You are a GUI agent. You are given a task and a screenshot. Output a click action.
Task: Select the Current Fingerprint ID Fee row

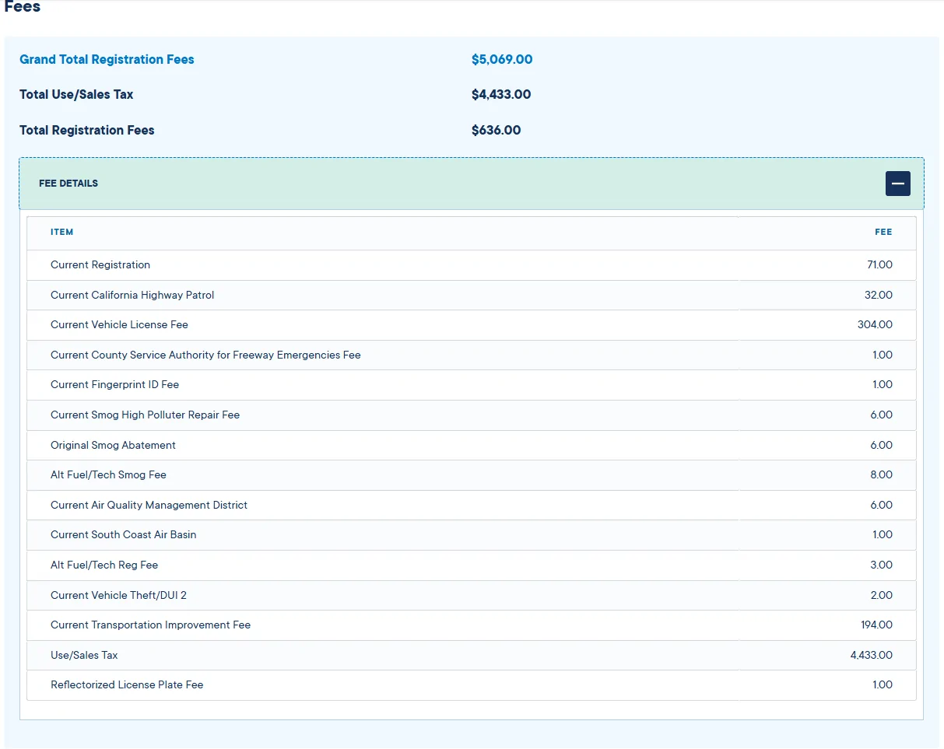[472, 385]
